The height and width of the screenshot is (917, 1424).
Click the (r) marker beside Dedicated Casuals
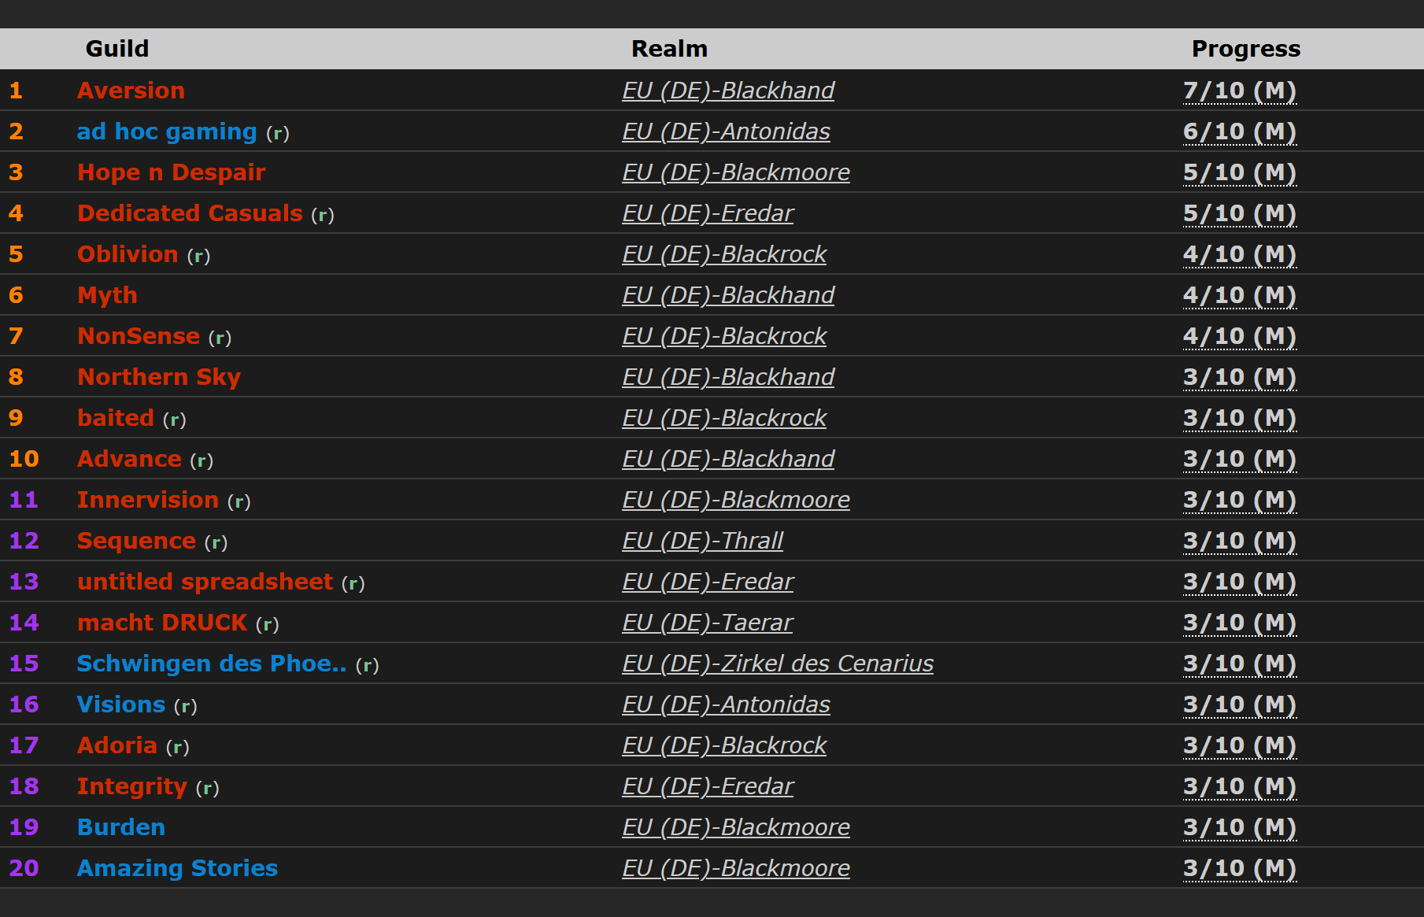tap(323, 215)
